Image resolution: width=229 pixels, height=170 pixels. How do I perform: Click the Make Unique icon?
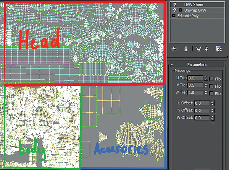tap(198, 49)
